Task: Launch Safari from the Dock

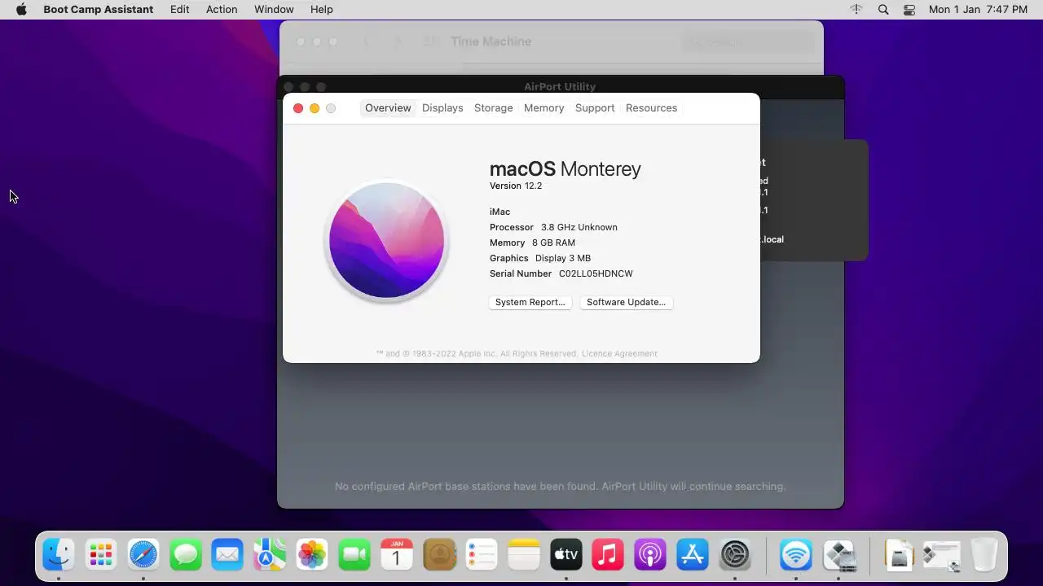Action: pos(143,555)
